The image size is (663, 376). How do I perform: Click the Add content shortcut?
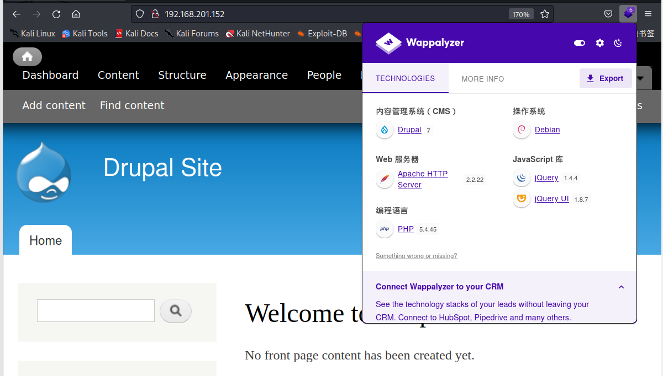pos(54,105)
